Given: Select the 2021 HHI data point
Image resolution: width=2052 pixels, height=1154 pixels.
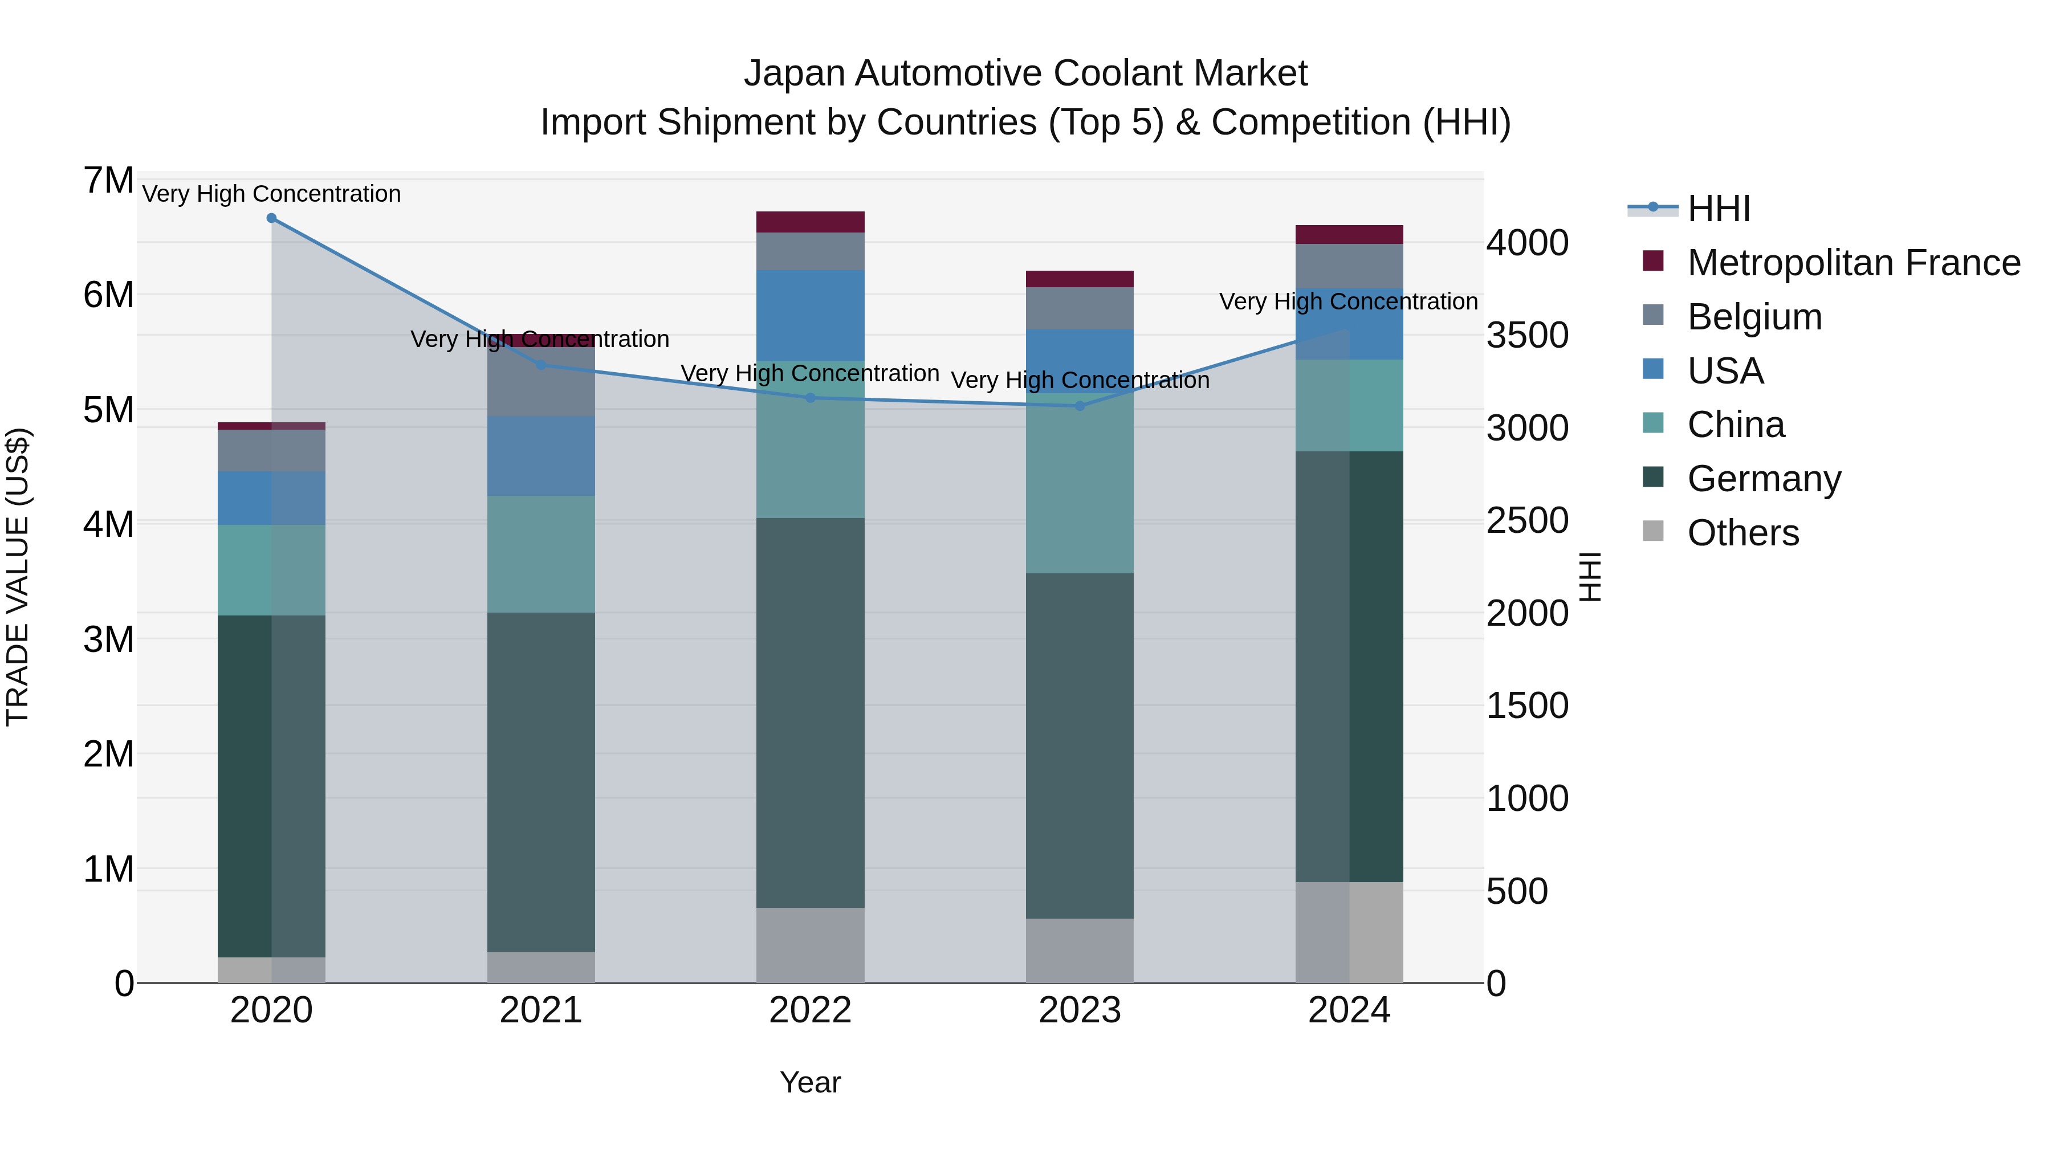Looking at the screenshot, I should [541, 365].
